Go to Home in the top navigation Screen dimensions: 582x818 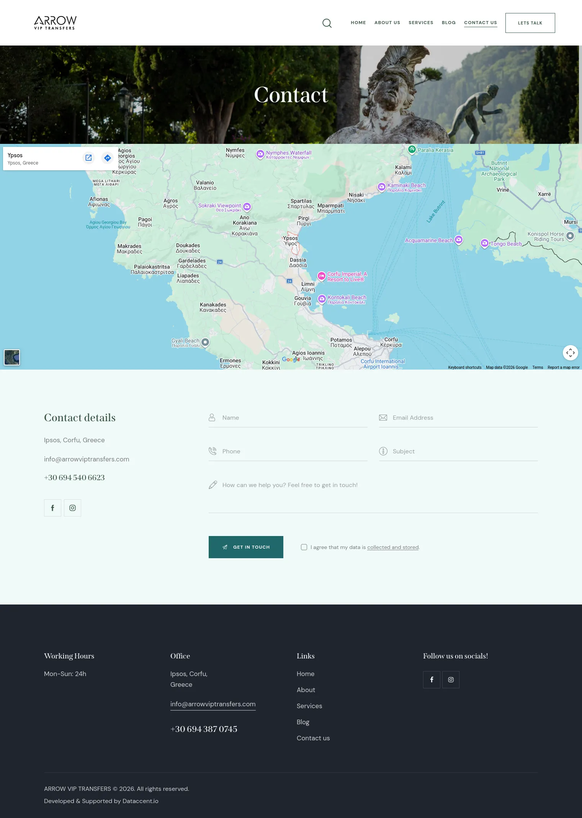[358, 23]
